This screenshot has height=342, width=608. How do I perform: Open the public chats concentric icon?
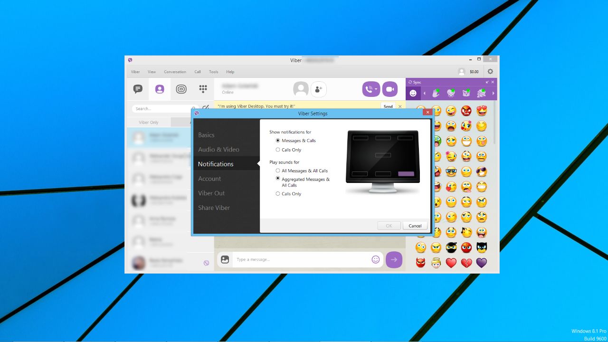click(181, 89)
